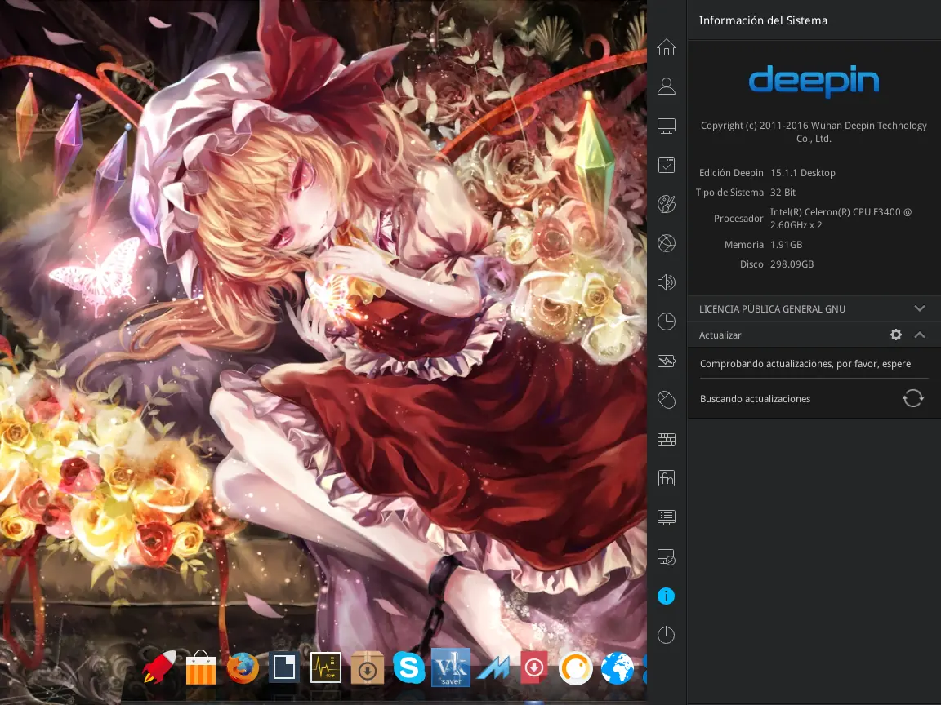Click the refresh icon beside Buscando actualizaciones

click(x=912, y=398)
